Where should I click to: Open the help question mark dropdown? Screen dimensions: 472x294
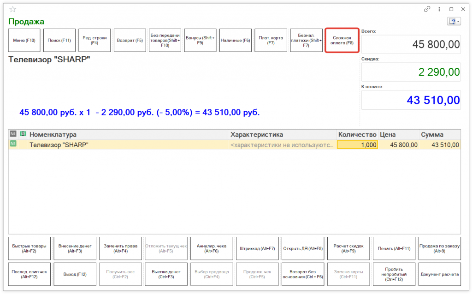(x=454, y=22)
